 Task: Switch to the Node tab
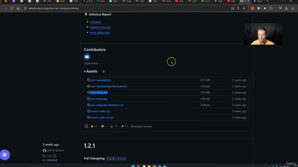[206, 1]
